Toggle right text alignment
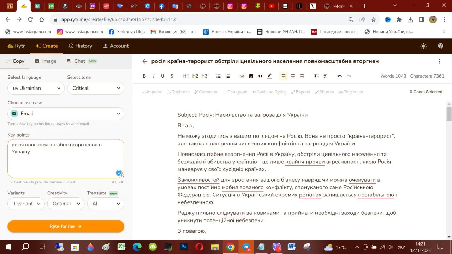This screenshot has width=452, height=254. pos(302,76)
